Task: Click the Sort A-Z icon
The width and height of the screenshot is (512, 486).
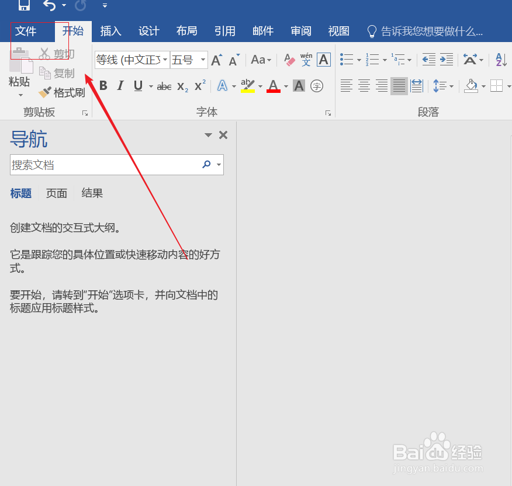Action: [501, 60]
